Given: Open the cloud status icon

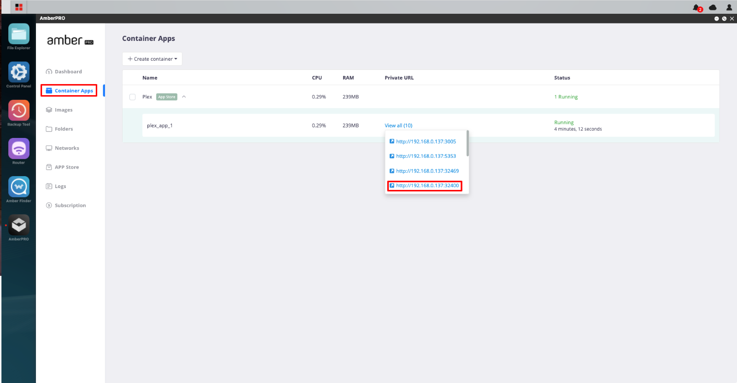Looking at the screenshot, I should pos(713,7).
